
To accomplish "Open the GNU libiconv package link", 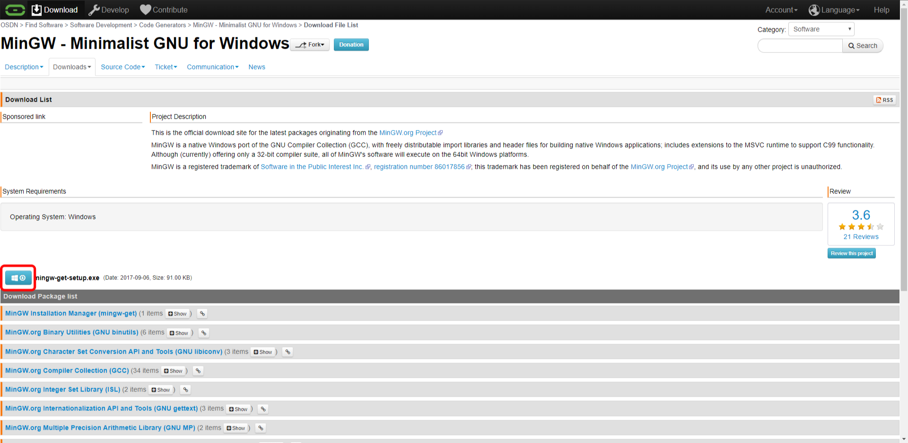I will click(113, 352).
